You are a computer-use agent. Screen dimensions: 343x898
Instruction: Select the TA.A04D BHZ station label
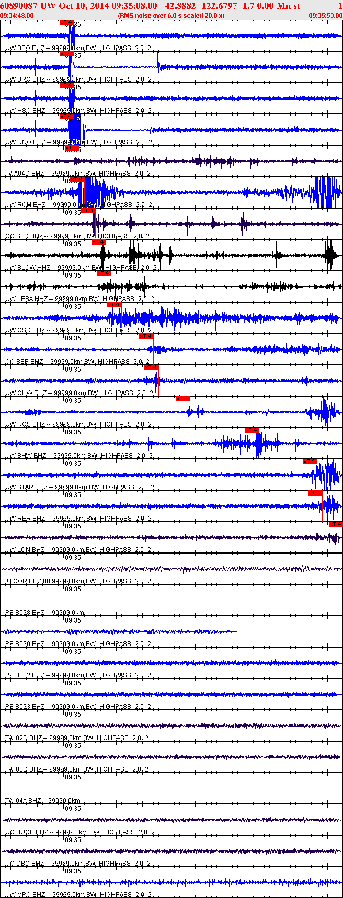(78, 174)
